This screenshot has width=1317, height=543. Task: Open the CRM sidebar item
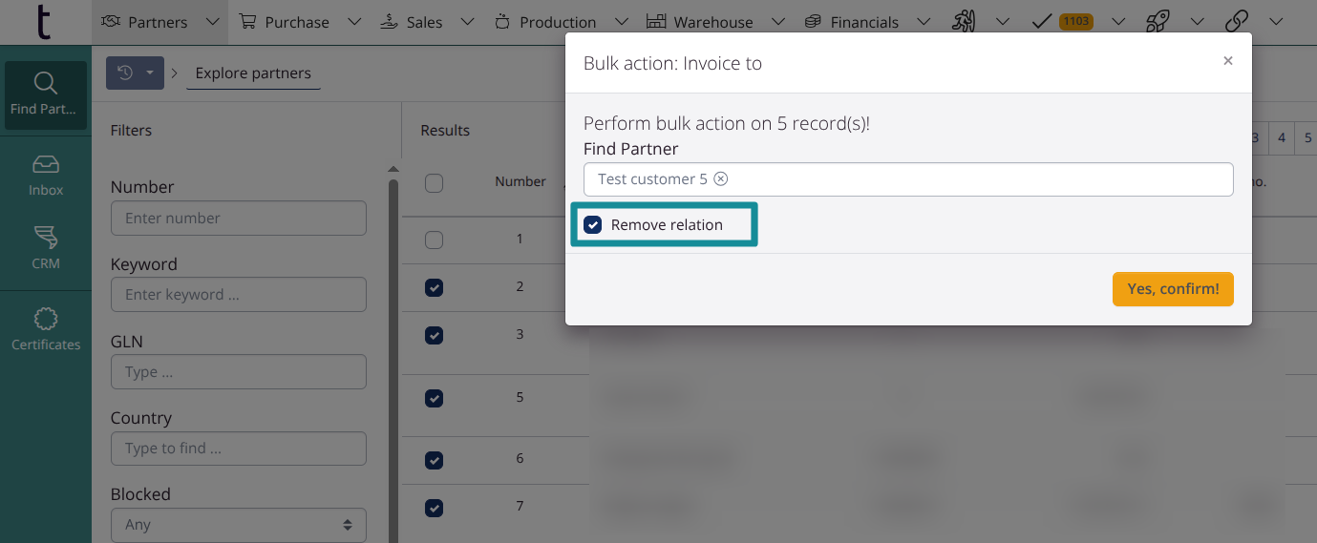(x=46, y=248)
